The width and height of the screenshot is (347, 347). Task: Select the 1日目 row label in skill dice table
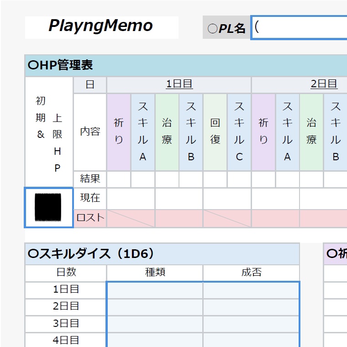point(66,290)
